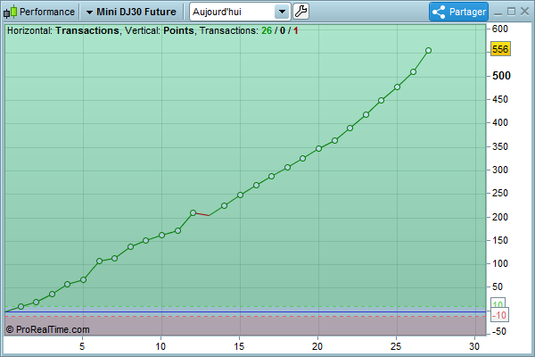535x357 pixels.
Task: Click the red losing trade segment
Action: click(x=201, y=214)
